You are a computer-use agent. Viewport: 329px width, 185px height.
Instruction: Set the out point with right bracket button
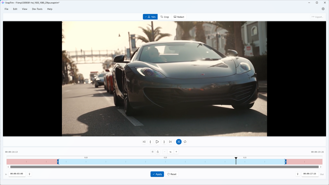164,142
